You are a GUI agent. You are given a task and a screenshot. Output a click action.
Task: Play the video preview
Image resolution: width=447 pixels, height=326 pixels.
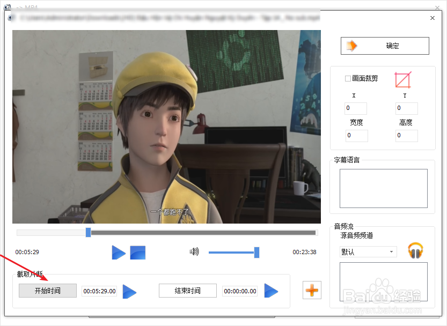[119, 253]
